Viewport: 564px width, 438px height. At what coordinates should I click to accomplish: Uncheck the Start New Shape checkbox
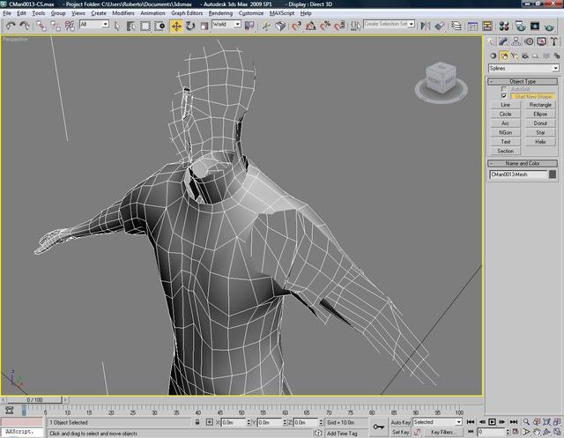tap(504, 96)
